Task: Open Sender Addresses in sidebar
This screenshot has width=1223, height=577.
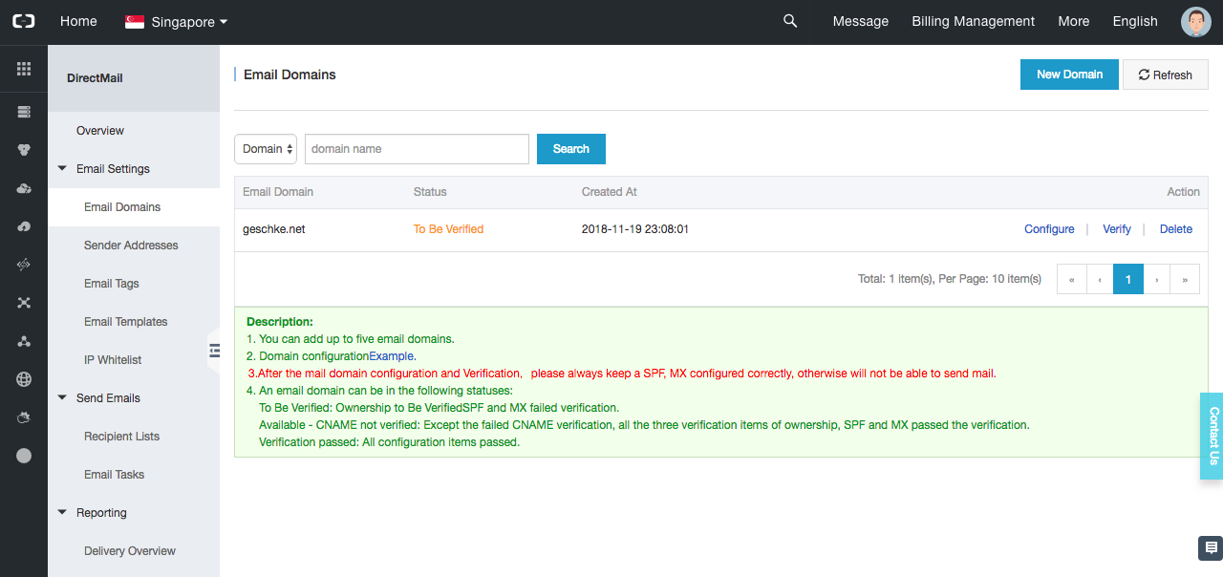Action: [x=131, y=246]
